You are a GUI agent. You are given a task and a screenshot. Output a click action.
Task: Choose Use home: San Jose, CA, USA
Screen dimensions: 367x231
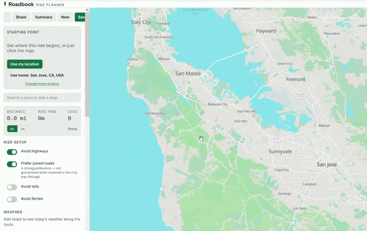(37, 75)
